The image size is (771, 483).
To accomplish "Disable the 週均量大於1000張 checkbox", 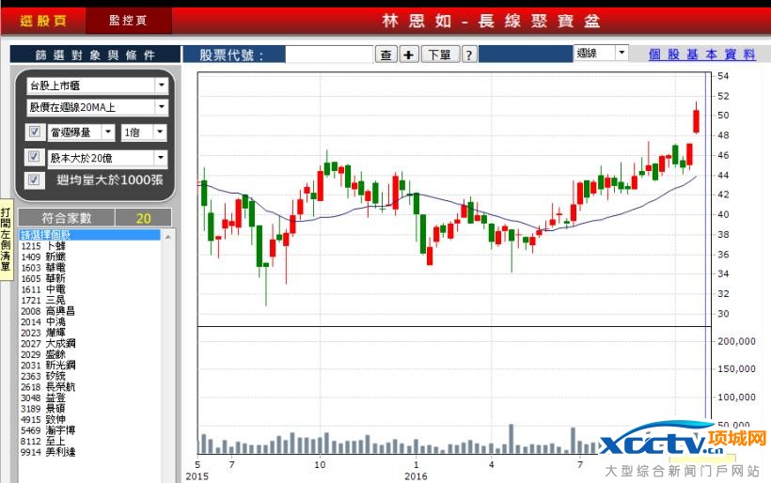I will coord(35,179).
